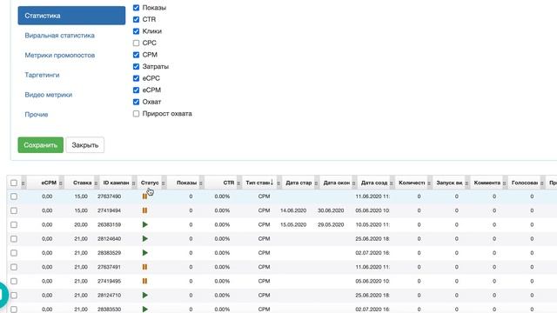The image size is (557, 313).
Task: Click the grip icon right of the Запуск ви header
Action: pos(466,183)
